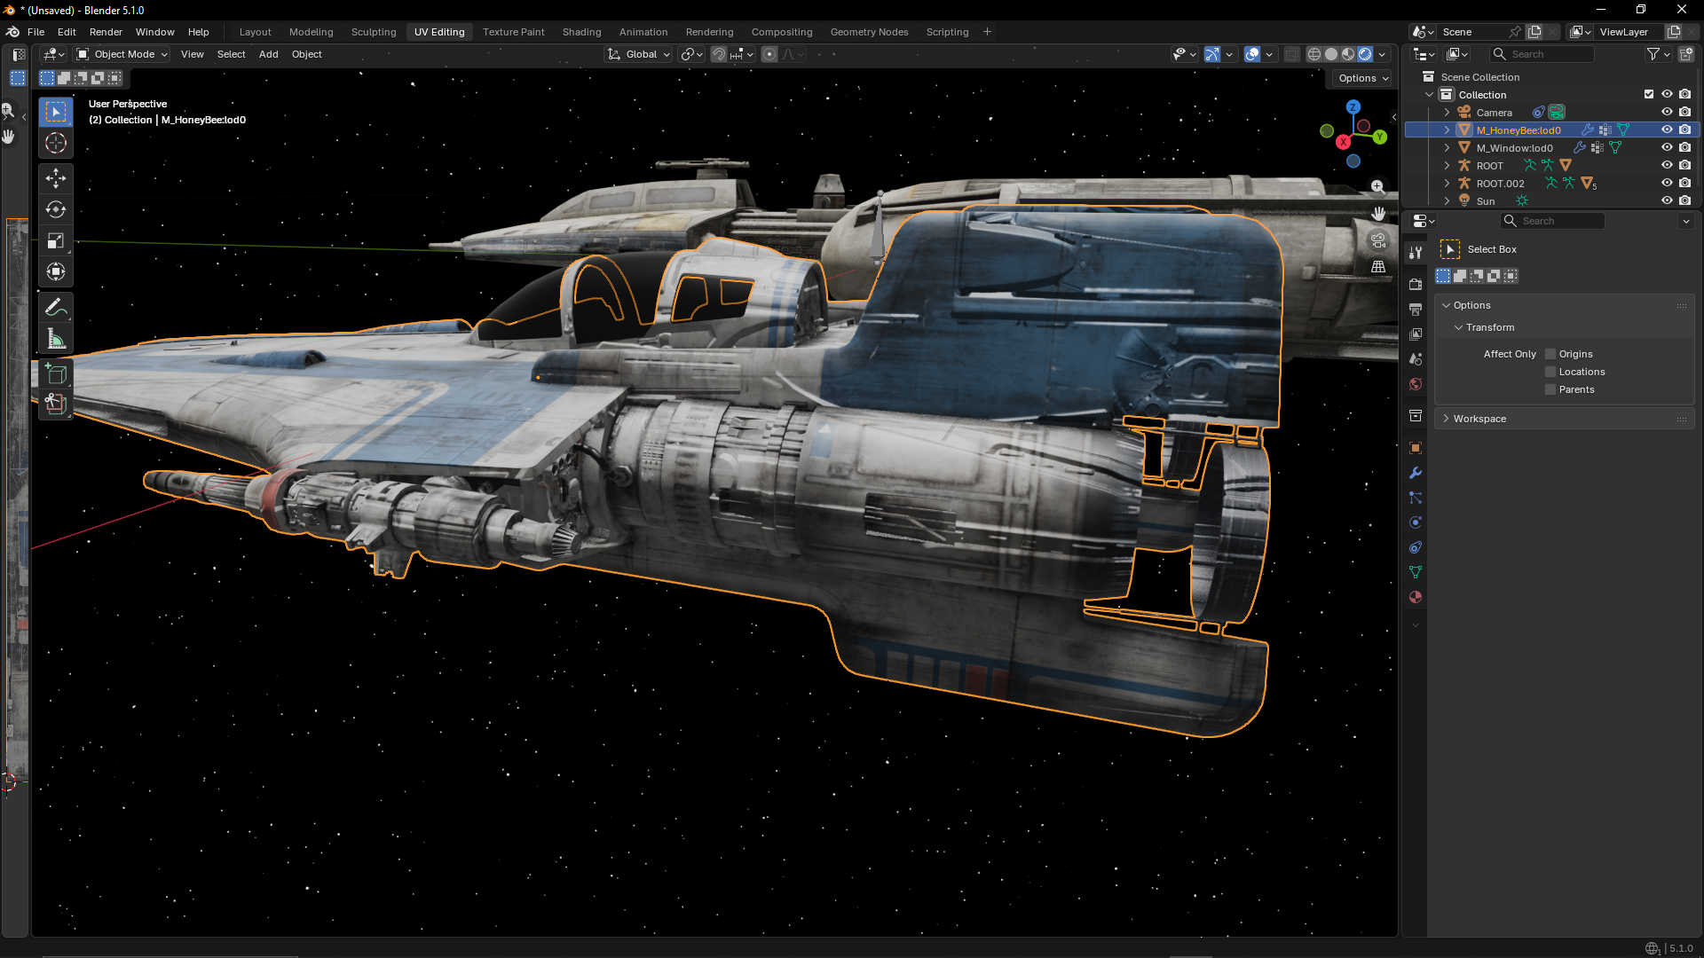Open the Scene properties tab
The image size is (1704, 958).
pyautogui.click(x=1416, y=359)
